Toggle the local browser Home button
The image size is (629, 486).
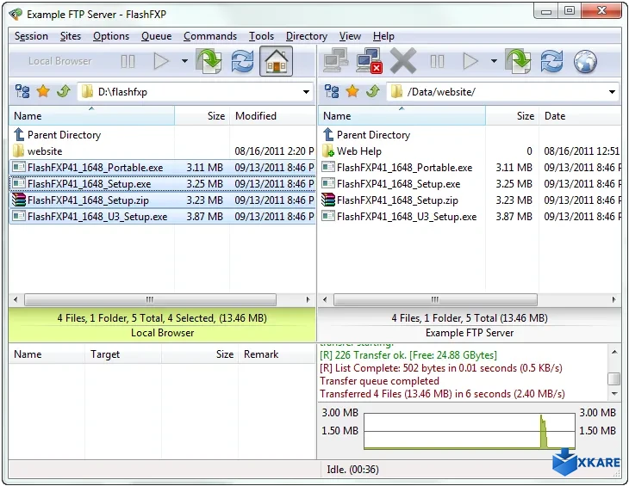[x=276, y=61]
